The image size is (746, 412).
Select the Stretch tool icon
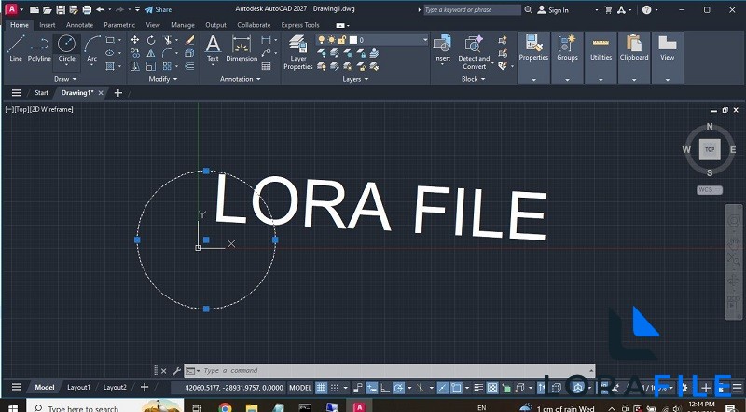pos(135,66)
